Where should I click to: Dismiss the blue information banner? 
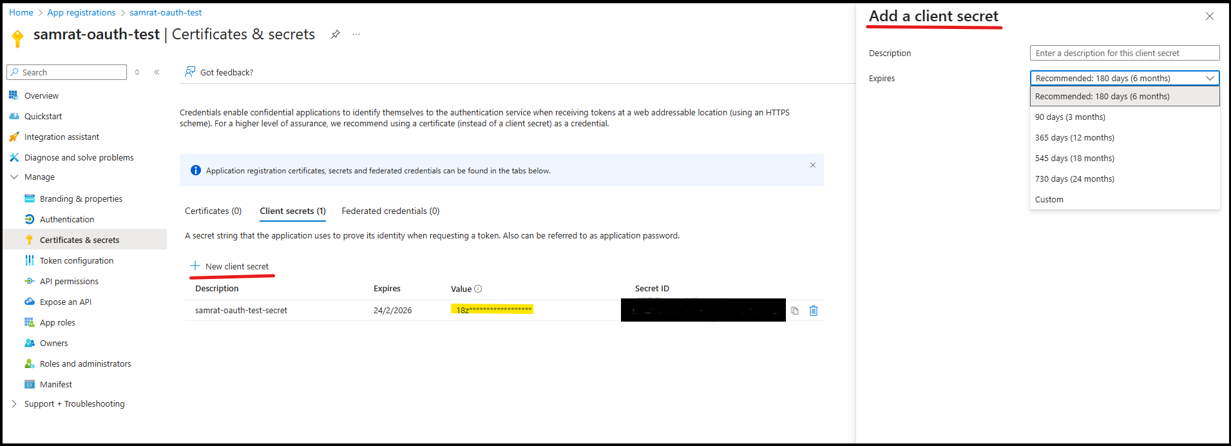coord(813,165)
